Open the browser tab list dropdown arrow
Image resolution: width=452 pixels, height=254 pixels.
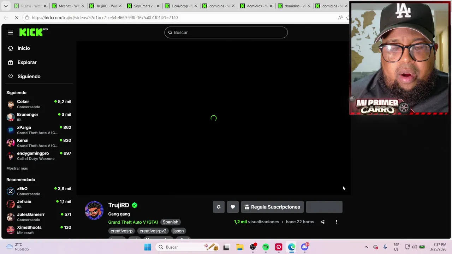point(6,6)
